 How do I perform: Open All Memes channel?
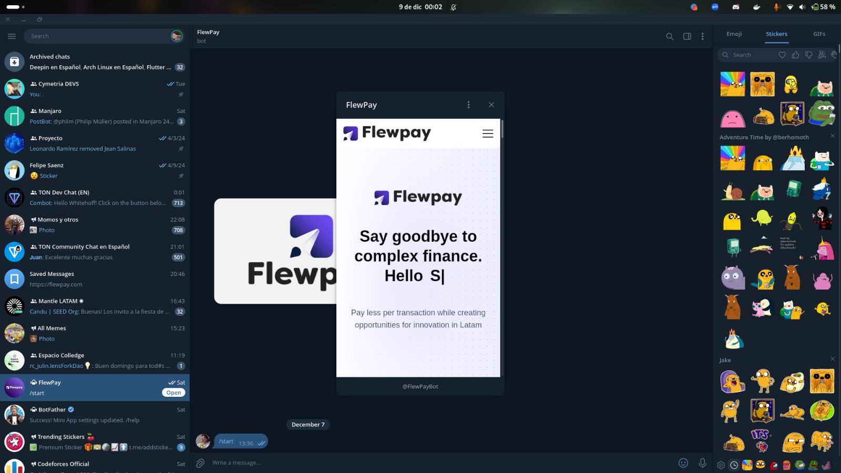[95, 333]
